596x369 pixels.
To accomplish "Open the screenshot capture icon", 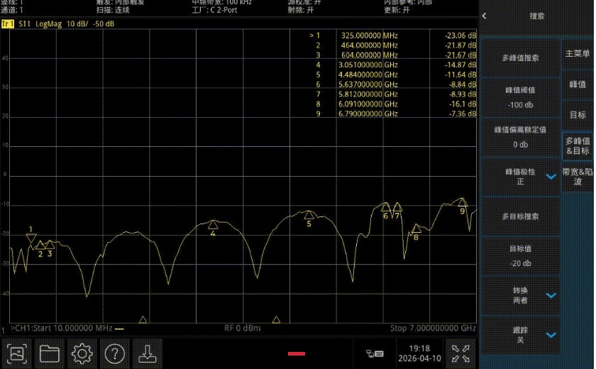I will tap(17, 353).
